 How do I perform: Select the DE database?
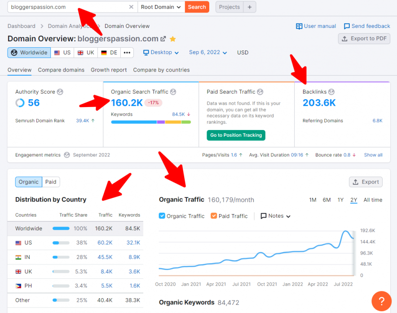click(x=109, y=53)
